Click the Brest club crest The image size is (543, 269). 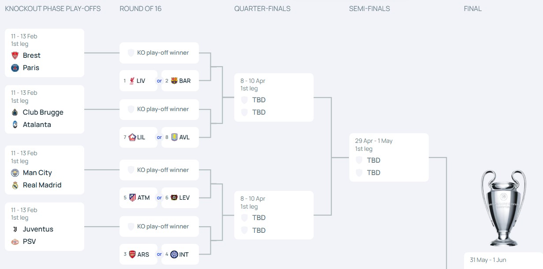point(15,56)
